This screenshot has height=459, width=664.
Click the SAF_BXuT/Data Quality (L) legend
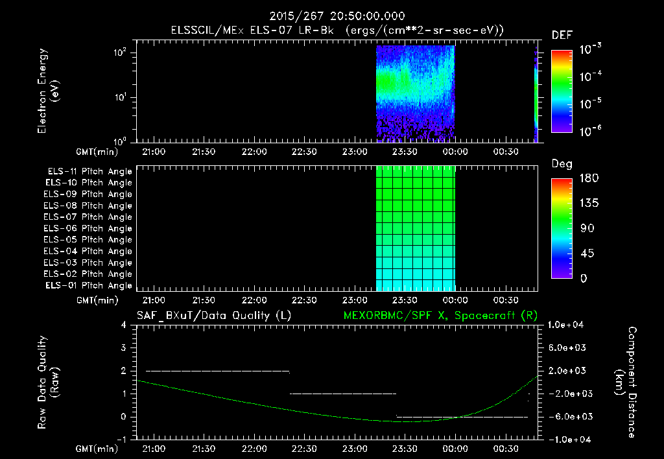tap(214, 316)
